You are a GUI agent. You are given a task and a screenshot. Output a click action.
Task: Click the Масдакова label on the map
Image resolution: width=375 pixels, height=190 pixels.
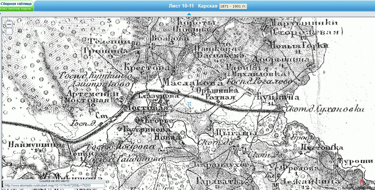(193, 83)
